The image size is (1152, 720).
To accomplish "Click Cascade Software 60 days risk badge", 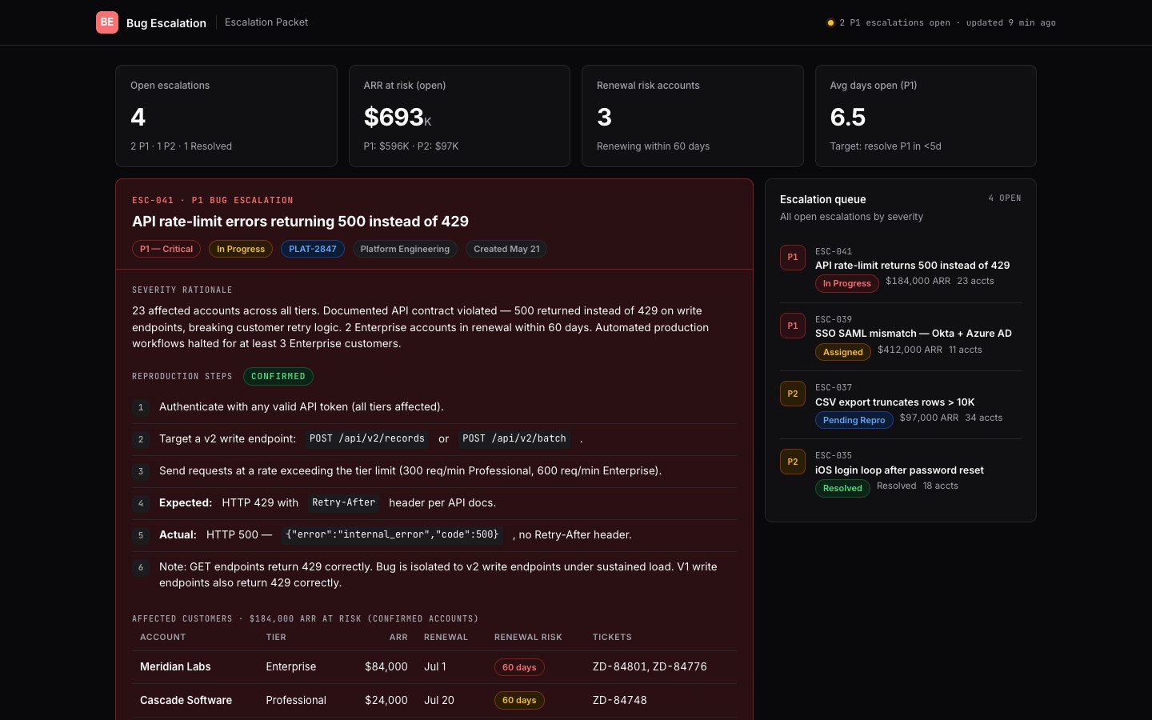I will [x=519, y=700].
